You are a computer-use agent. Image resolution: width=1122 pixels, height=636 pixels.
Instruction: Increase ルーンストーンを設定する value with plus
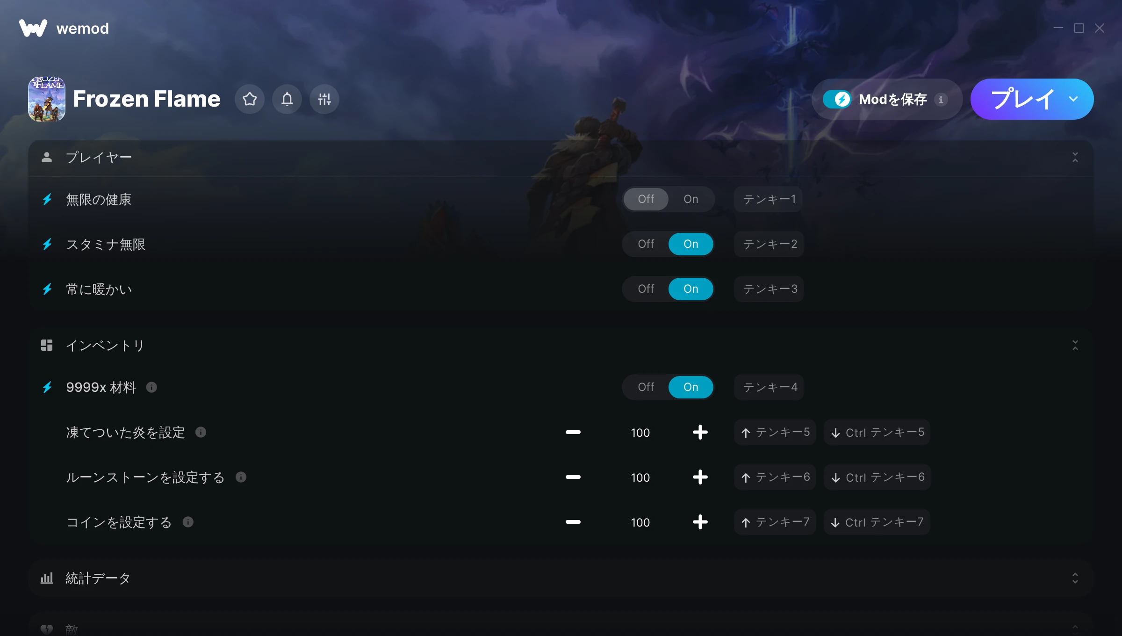tap(700, 477)
